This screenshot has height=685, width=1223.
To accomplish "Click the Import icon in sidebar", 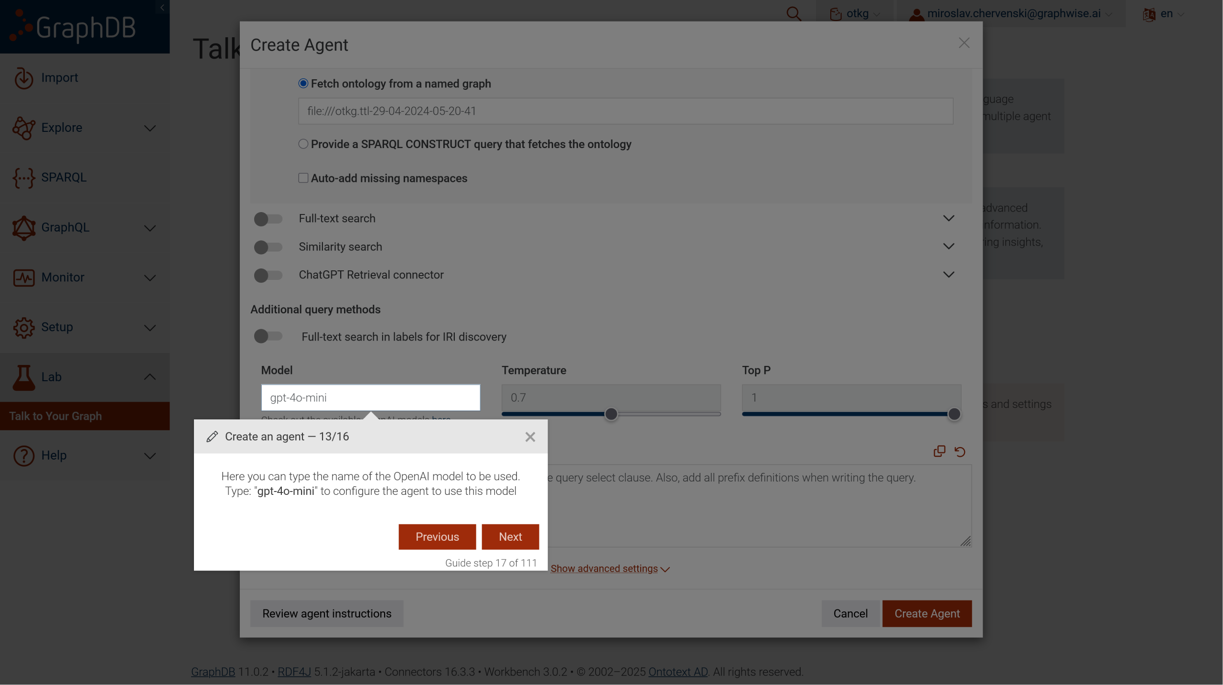I will point(23,78).
